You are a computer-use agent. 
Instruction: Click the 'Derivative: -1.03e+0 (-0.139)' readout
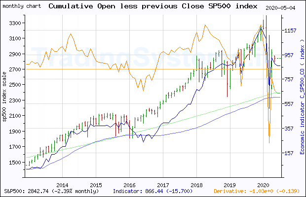[x=257, y=191]
